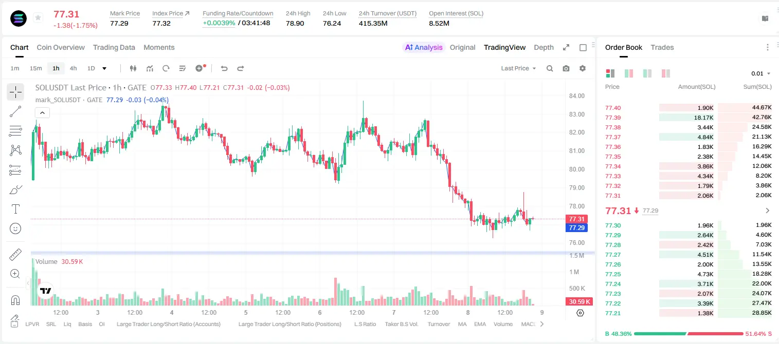This screenshot has height=344, width=779.
Task: Select the crosshair cursor tool
Action: pos(15,92)
